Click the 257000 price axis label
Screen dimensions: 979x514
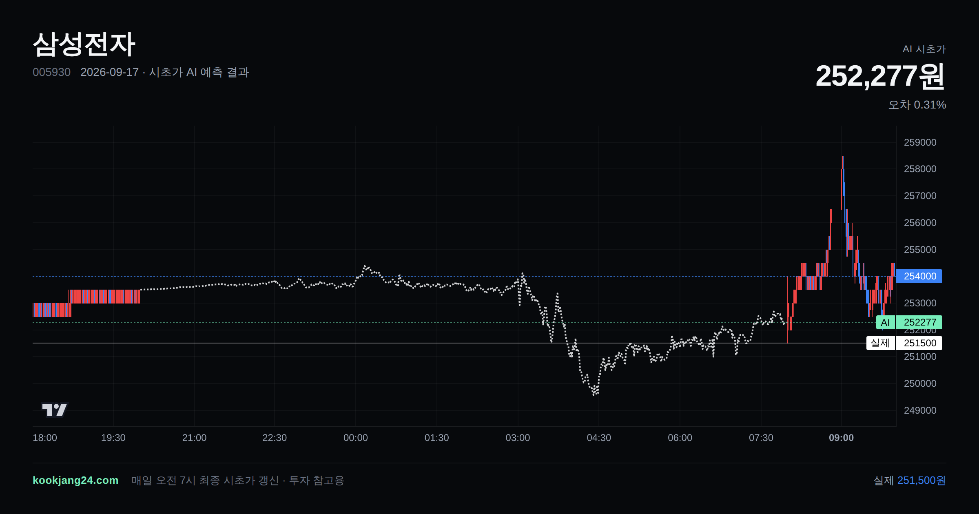point(920,196)
